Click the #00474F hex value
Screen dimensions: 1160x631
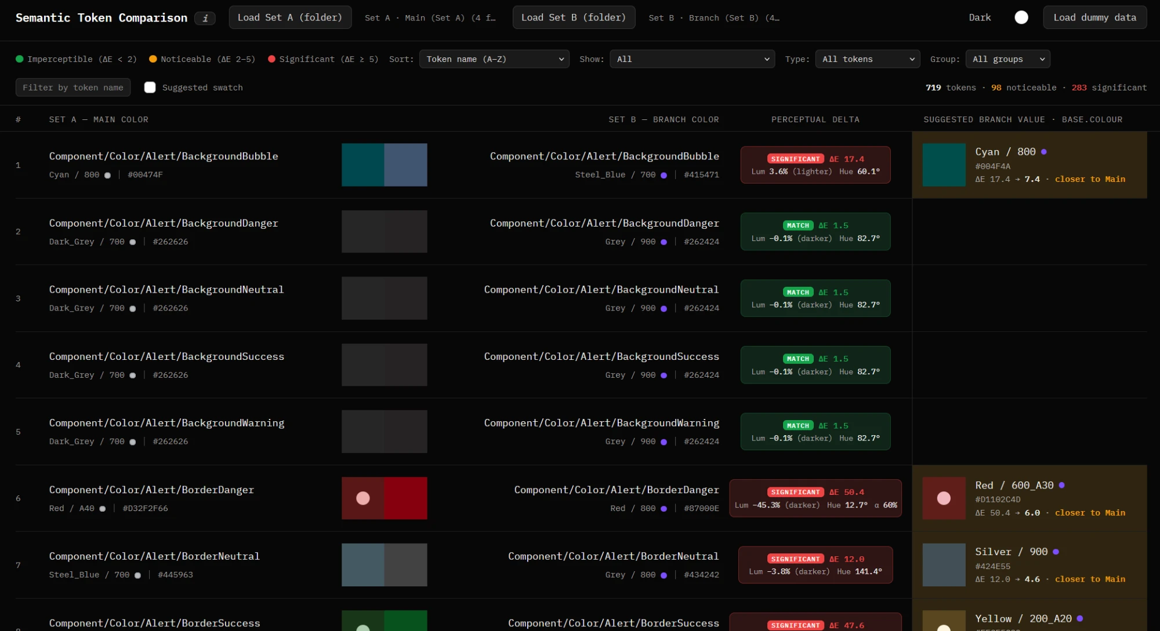point(145,175)
